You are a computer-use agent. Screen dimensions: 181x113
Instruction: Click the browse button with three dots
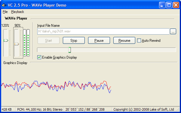click(x=173, y=31)
